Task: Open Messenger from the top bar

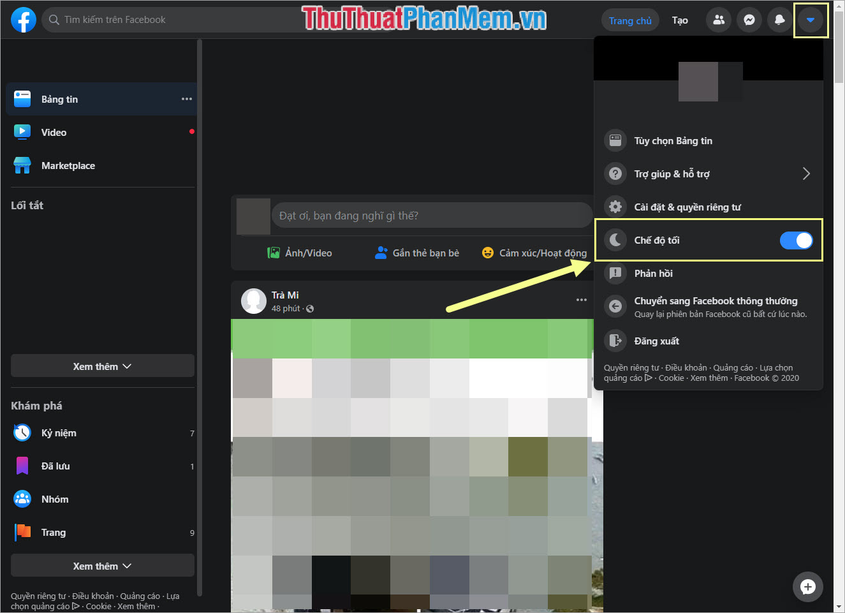Action: click(749, 20)
